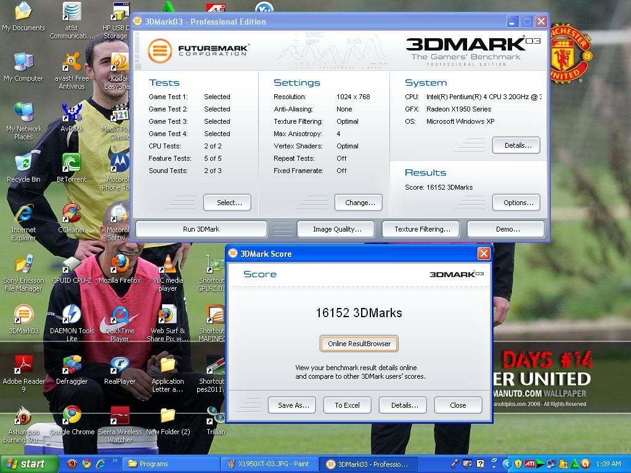Screen dimensions: 631x473
Task: Open Details... in the System section
Action: click(516, 145)
